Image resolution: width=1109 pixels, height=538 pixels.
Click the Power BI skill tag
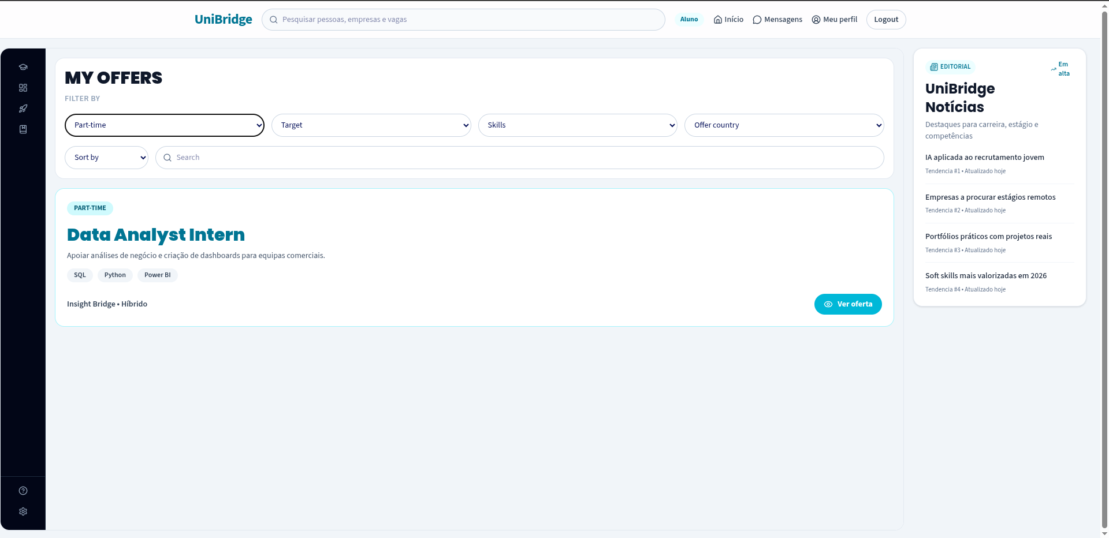click(158, 275)
